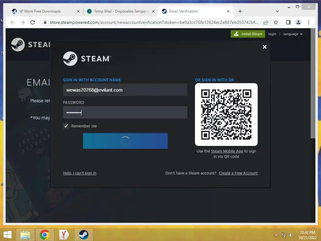321x241 pixels.
Task: Close the More Free Downloads tab
Action: coord(78,12)
